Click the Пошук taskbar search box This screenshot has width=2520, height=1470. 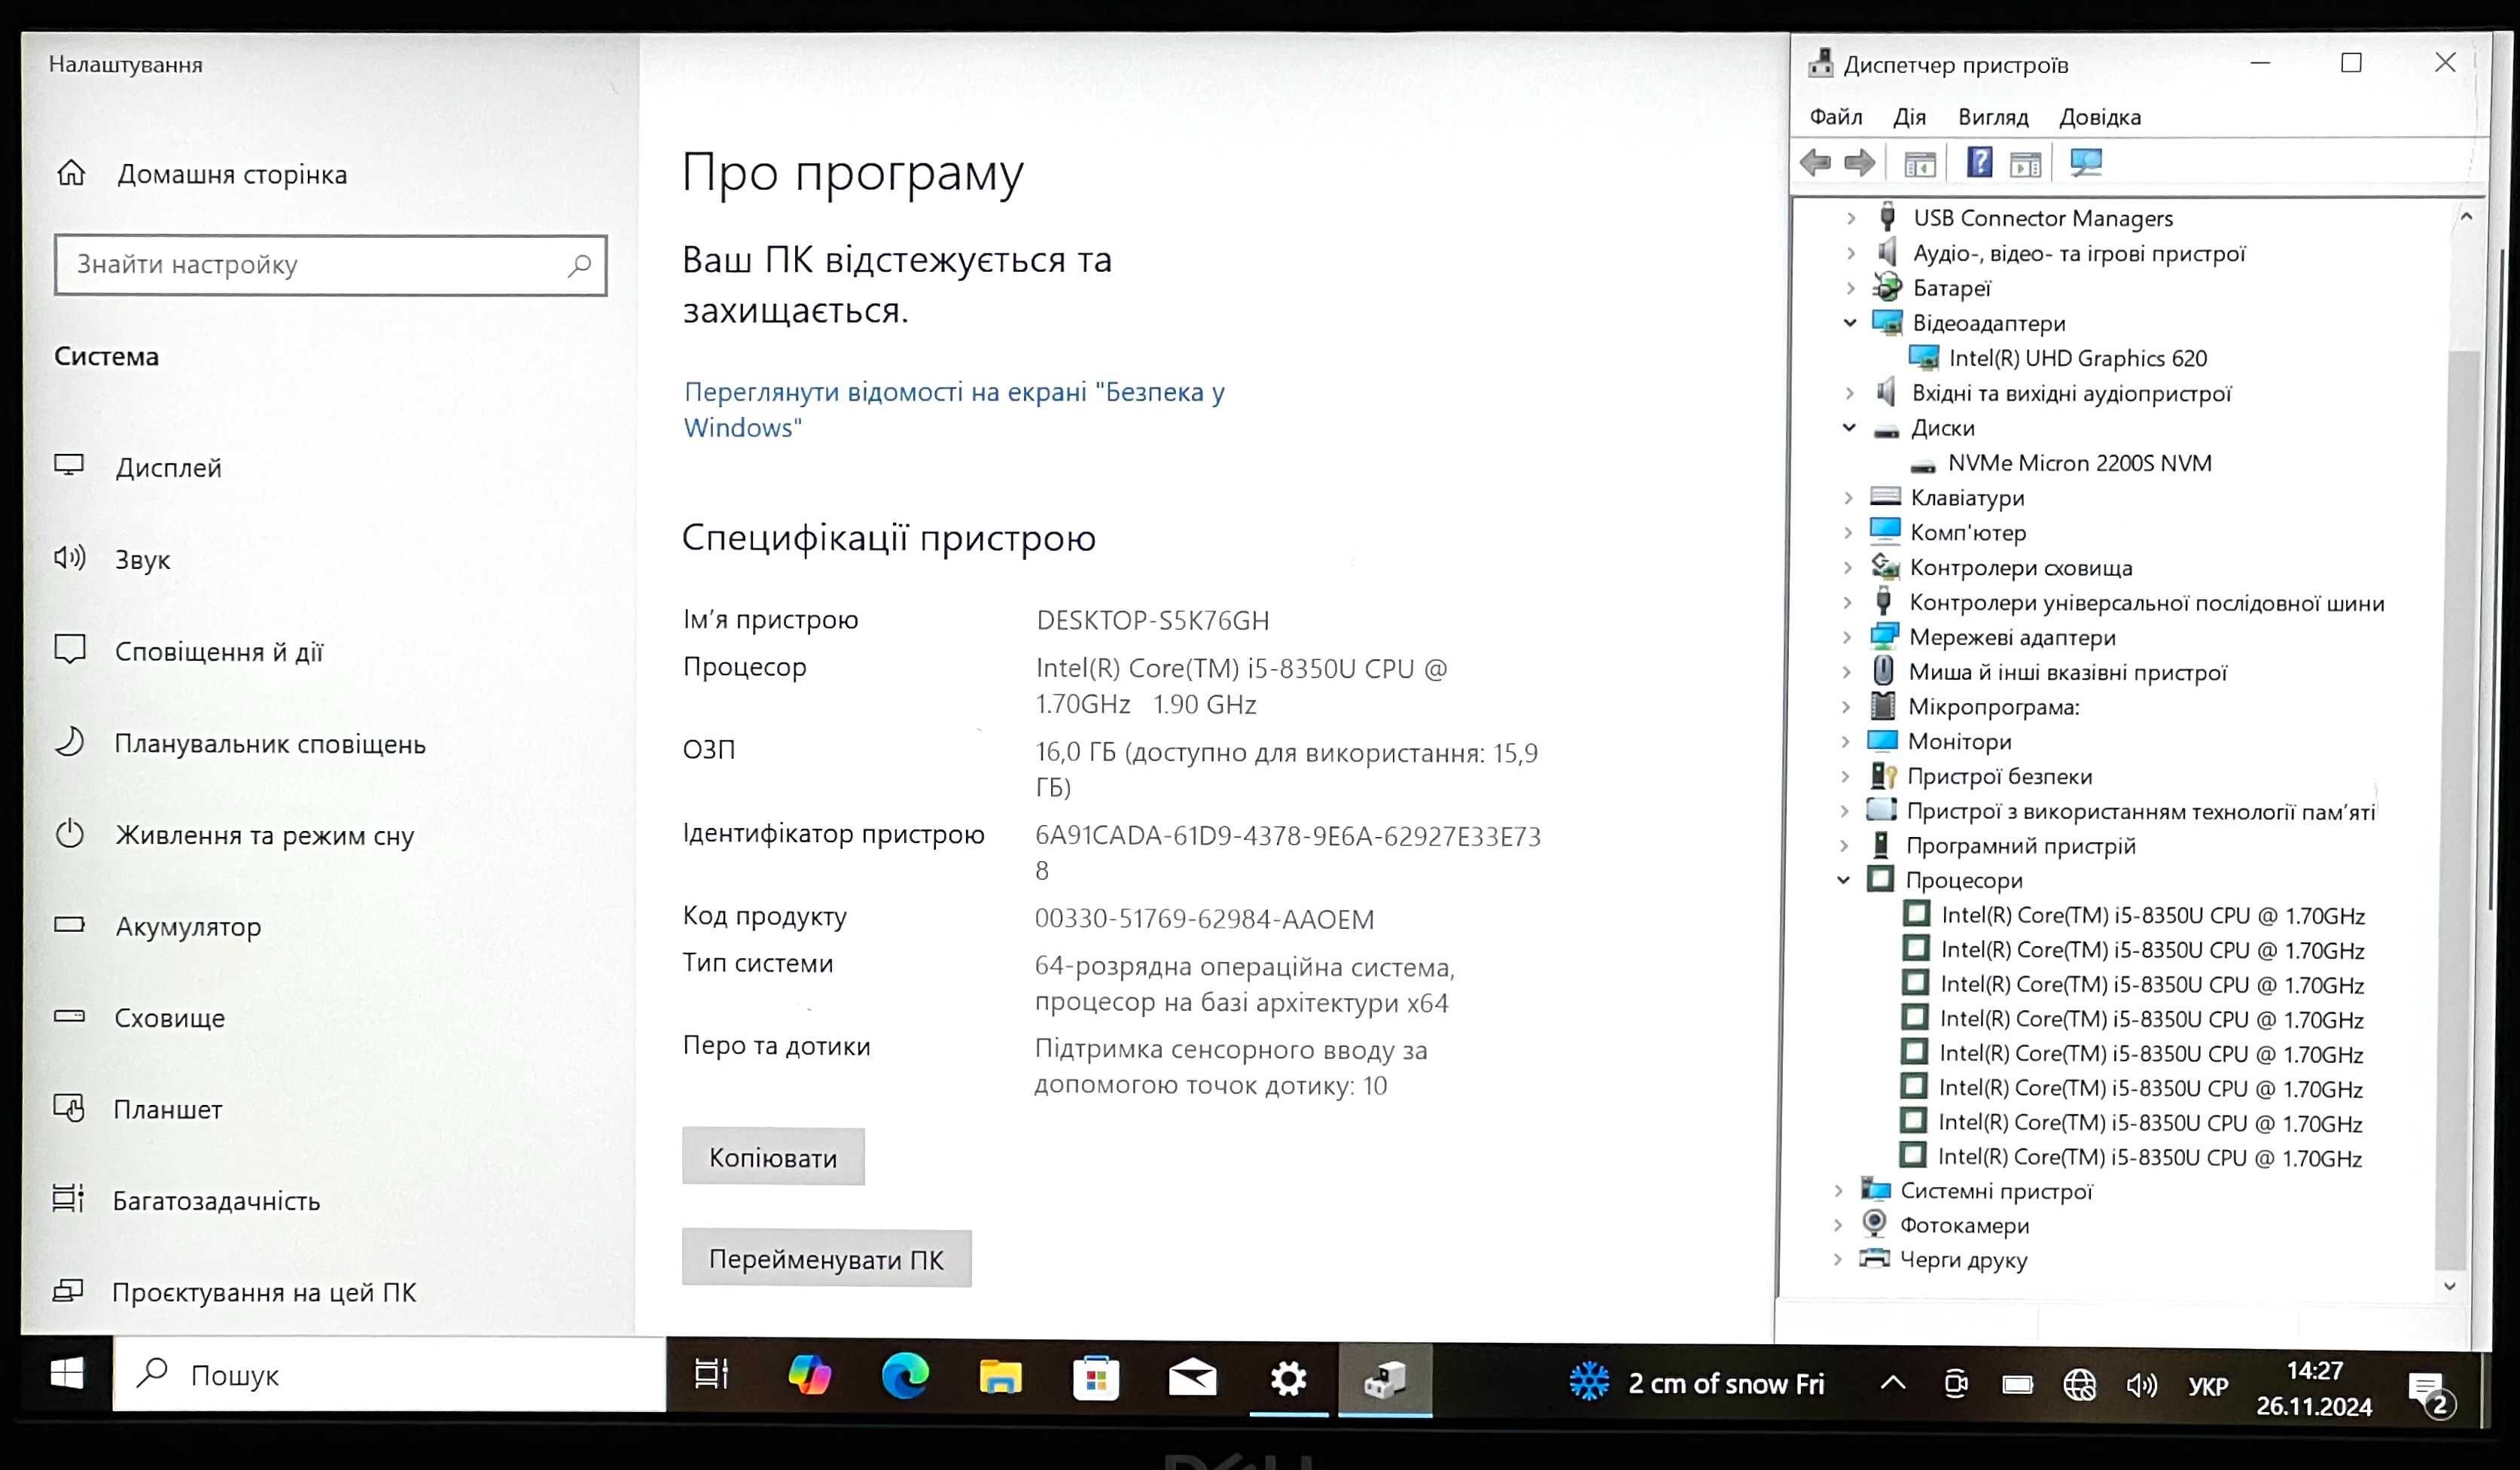point(389,1375)
